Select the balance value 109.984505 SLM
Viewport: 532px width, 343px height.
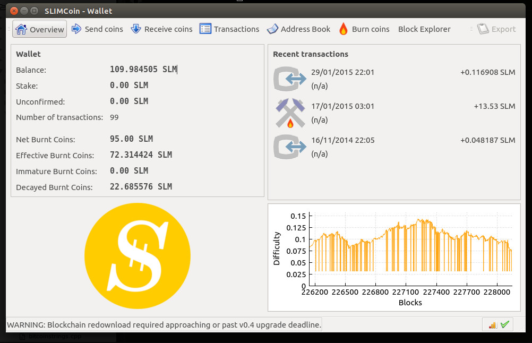click(143, 70)
